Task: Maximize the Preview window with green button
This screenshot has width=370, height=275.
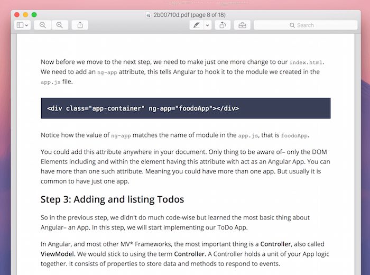Action: [34, 15]
